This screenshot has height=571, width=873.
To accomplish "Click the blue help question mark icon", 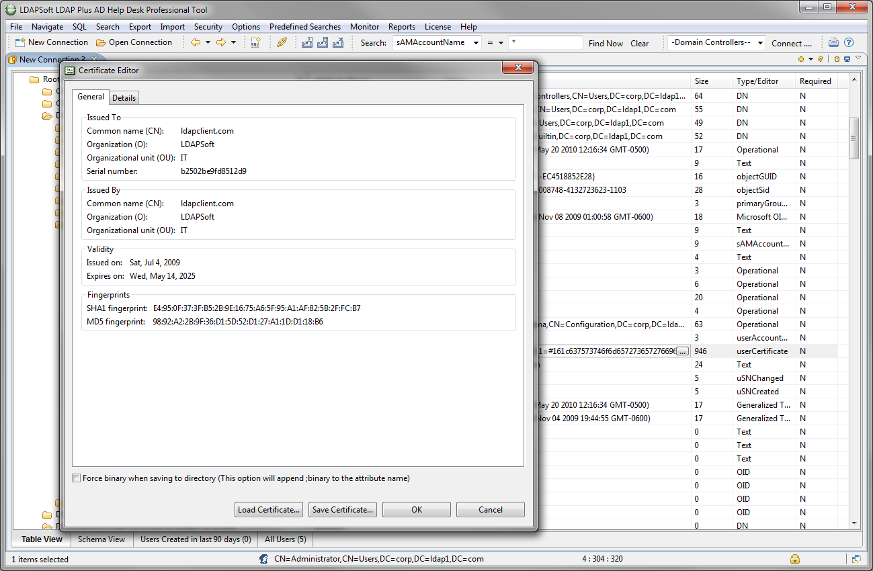I will (x=848, y=42).
